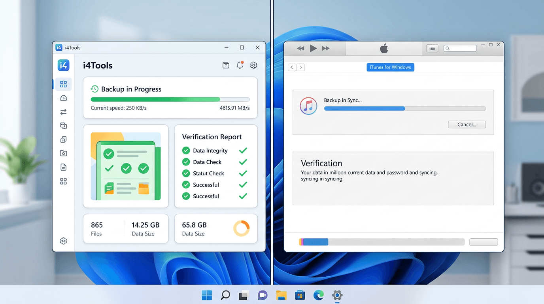Go back with iTunes left chevron
Viewport: 544px width, 304px height.
[x=292, y=67]
